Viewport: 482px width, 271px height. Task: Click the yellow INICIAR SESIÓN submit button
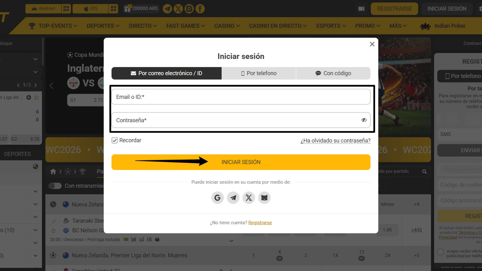(x=241, y=162)
